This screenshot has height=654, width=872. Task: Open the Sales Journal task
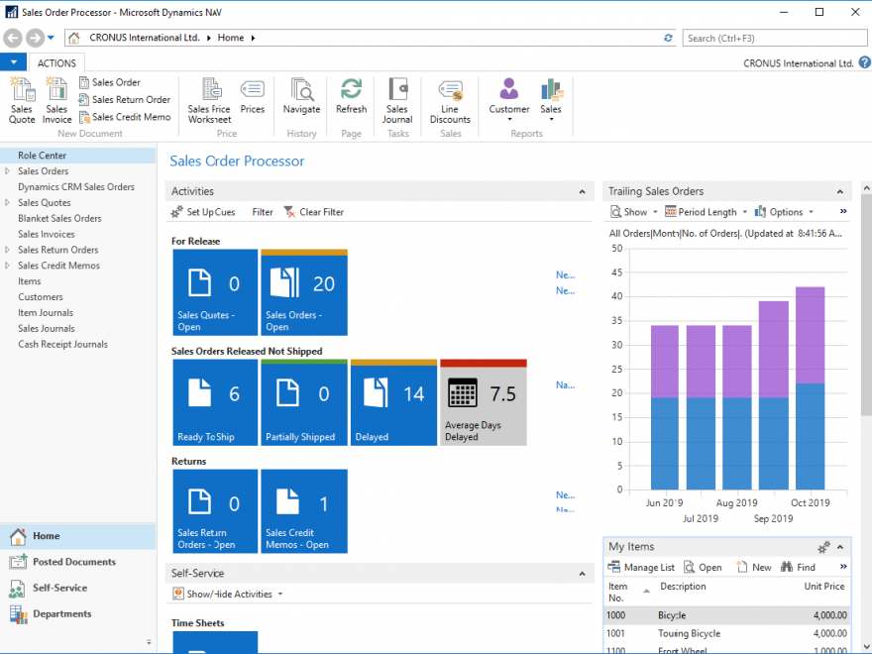[x=397, y=100]
